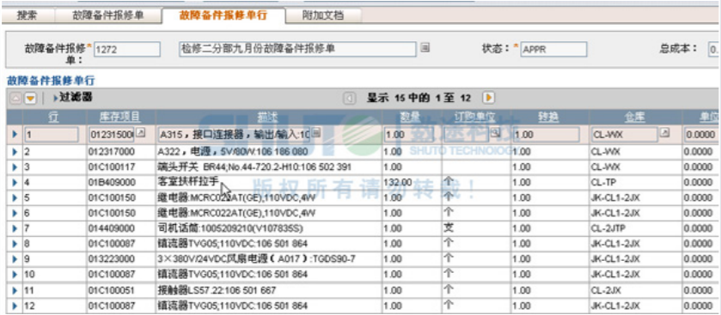This screenshot has height=315, width=721.
Task: Click item code 013223000
Action: 112,259
